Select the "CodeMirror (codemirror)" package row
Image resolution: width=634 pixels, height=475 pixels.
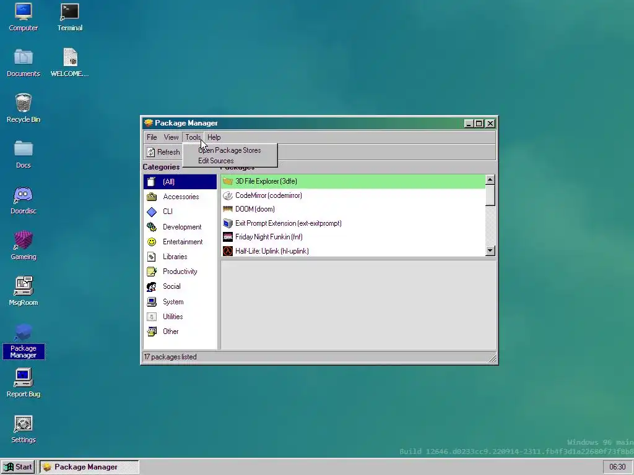coord(353,195)
